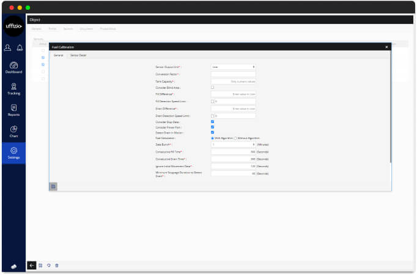This screenshot has height=275, width=417.
Task: Click the Minimum Stoppage Duration input field
Action: pos(233,173)
